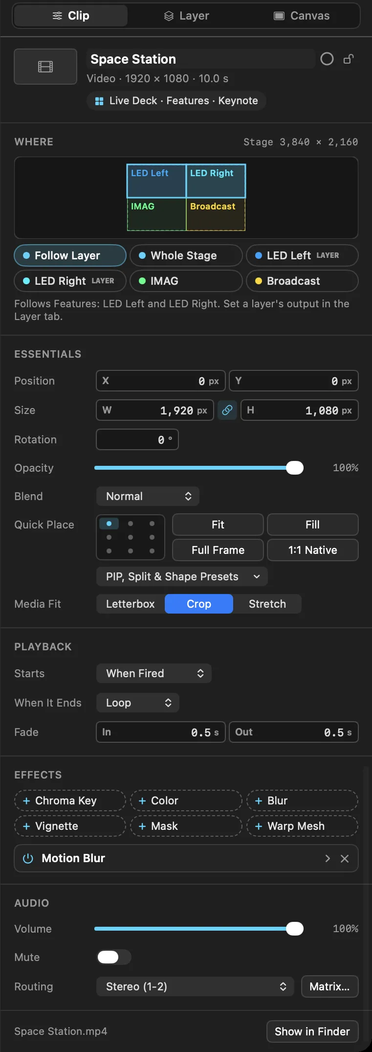Toggle the padlock icon next to clip name
Screen dimensions: 372x1052
click(349, 59)
